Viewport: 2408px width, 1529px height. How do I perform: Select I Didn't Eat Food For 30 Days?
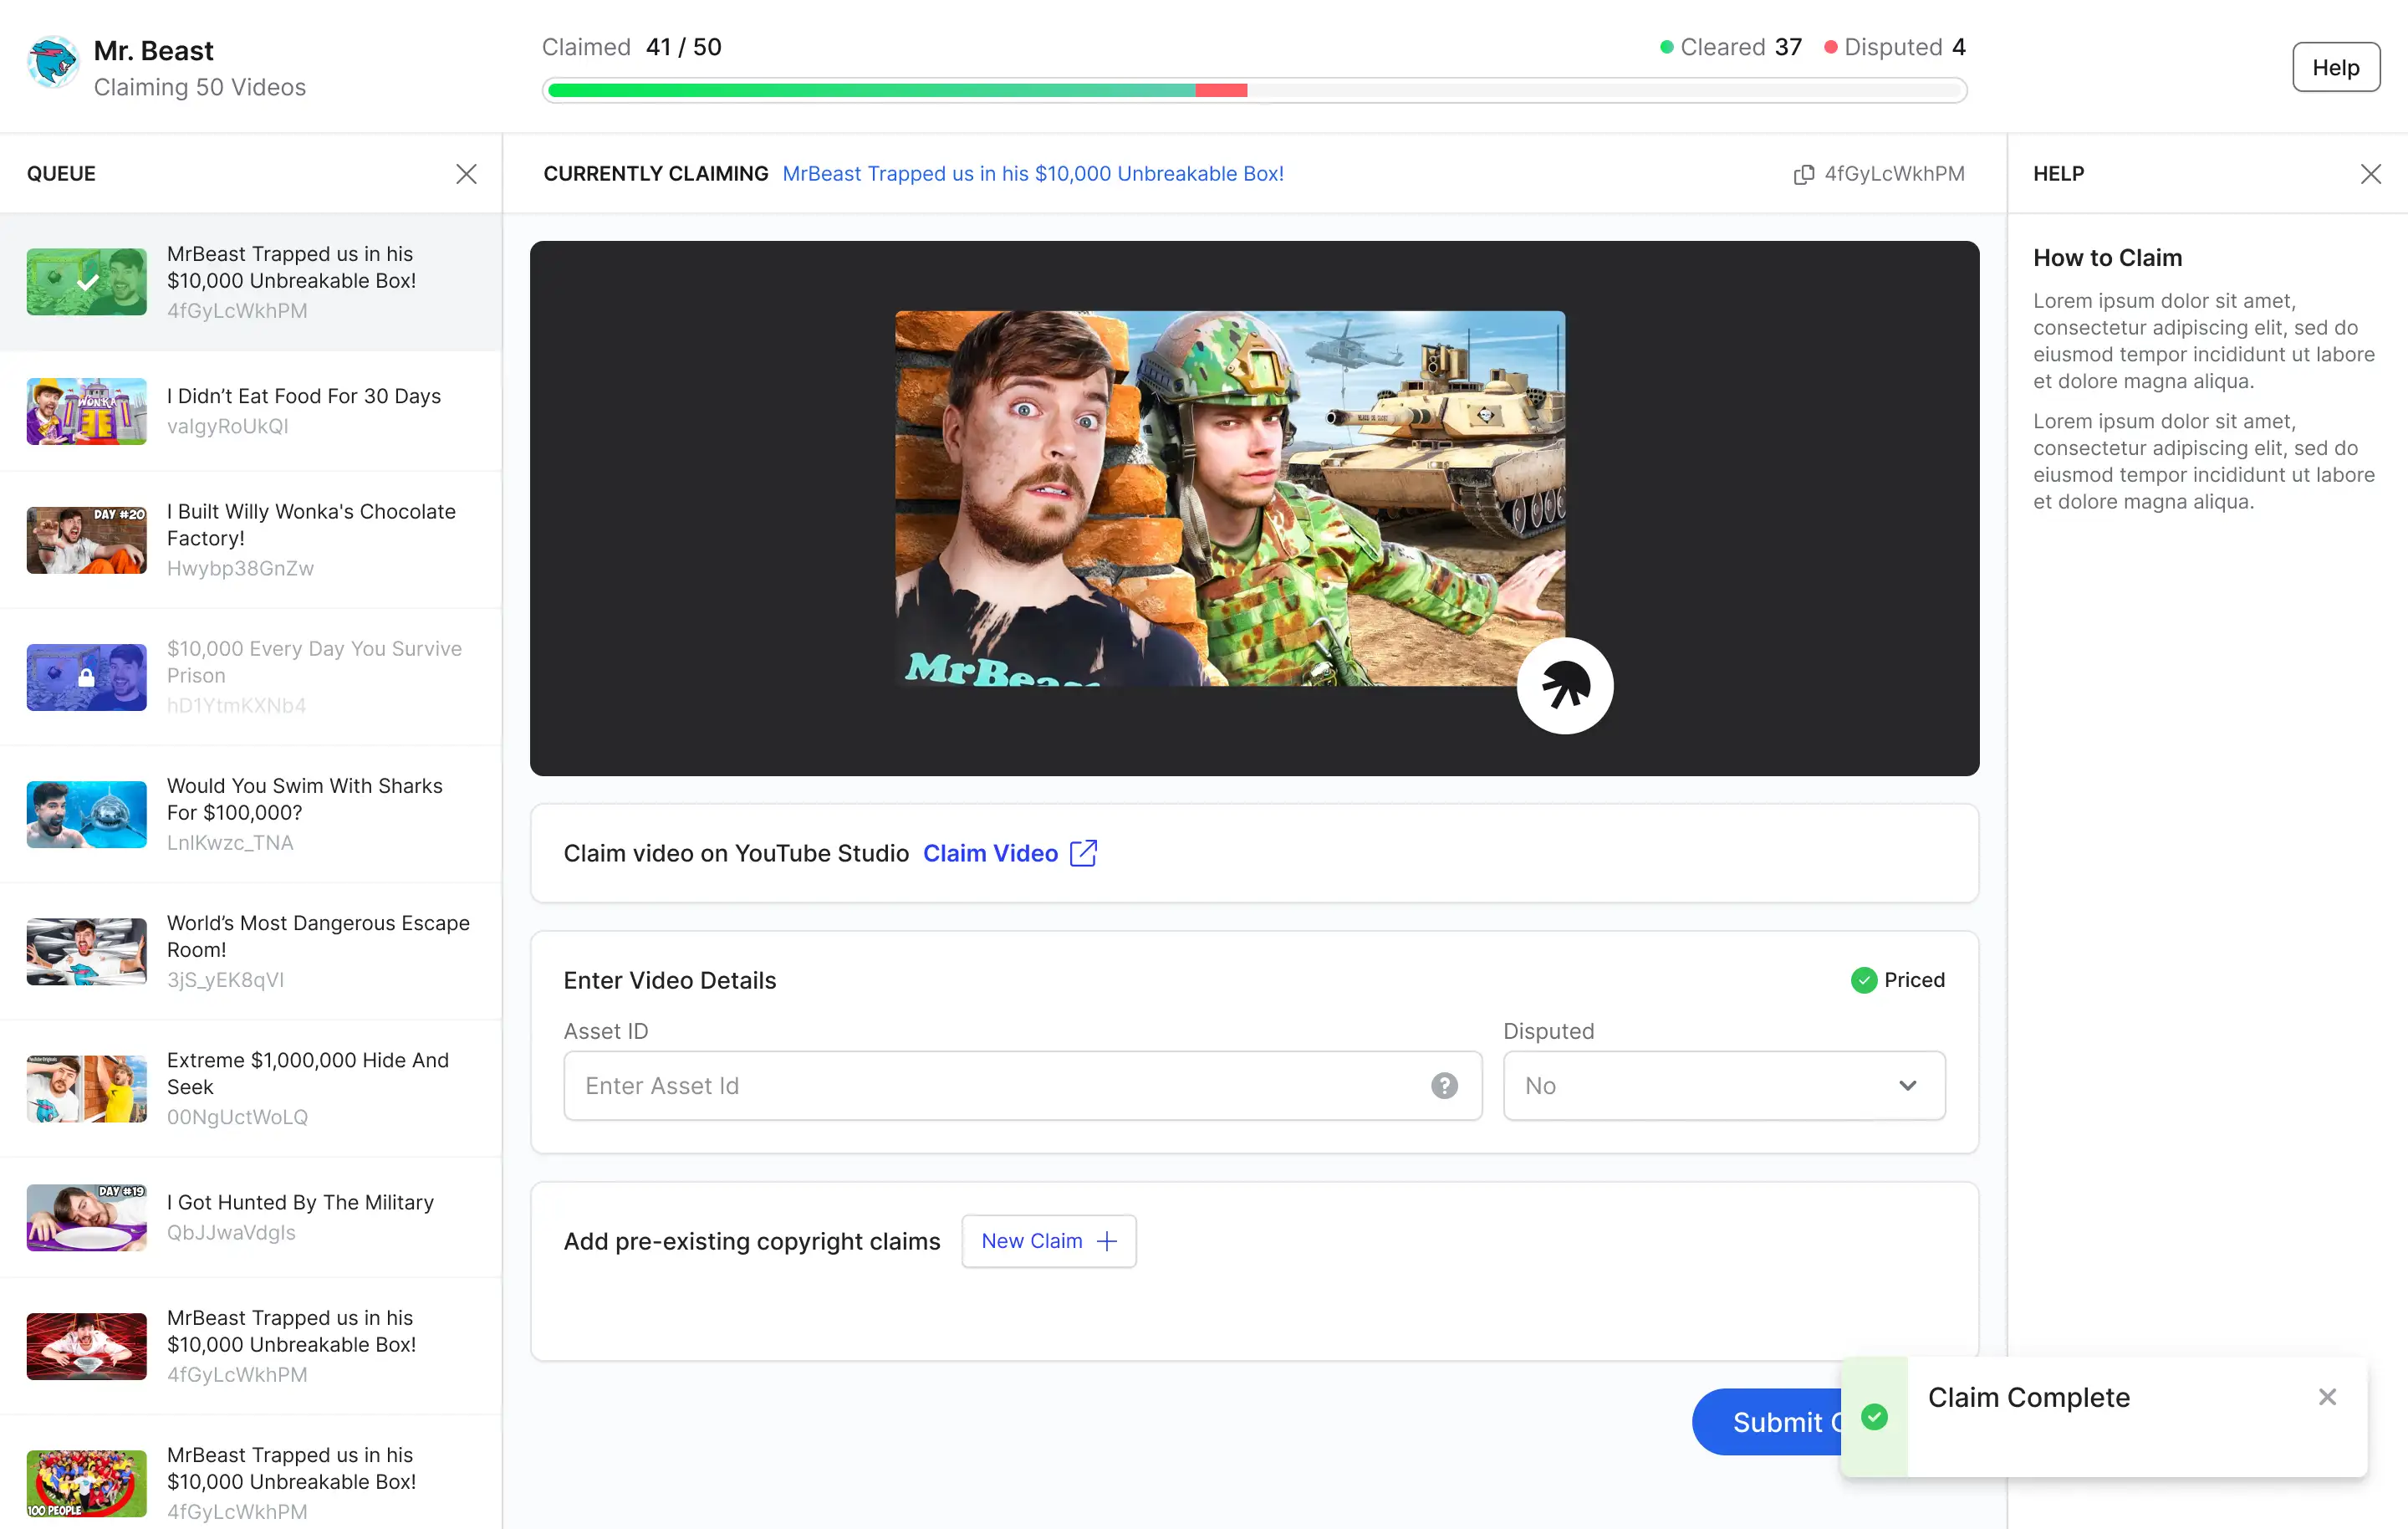click(x=251, y=412)
